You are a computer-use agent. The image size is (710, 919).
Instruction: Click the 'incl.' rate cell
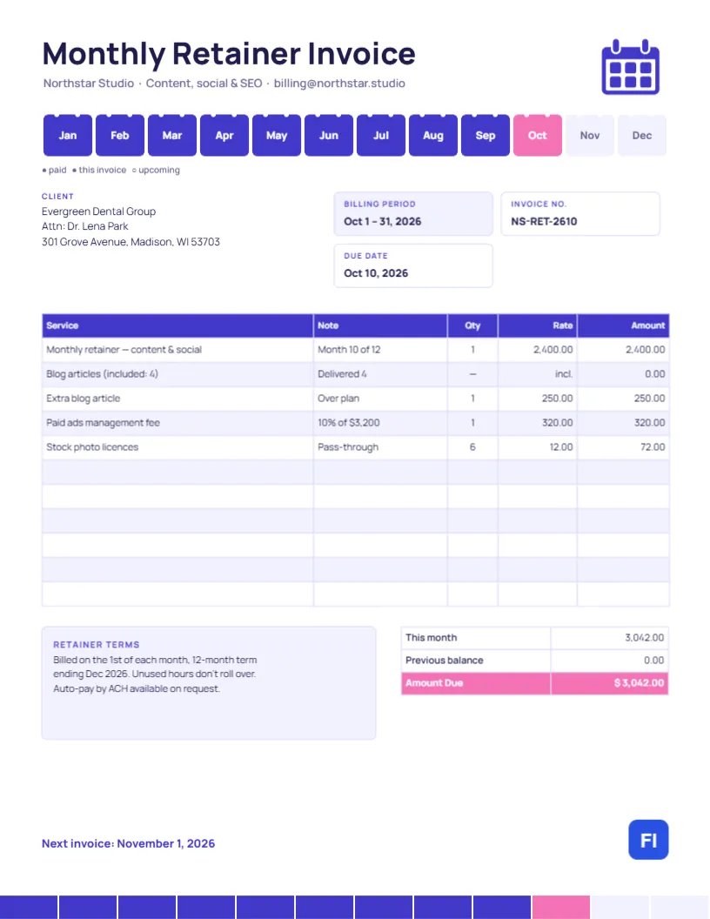(537, 374)
